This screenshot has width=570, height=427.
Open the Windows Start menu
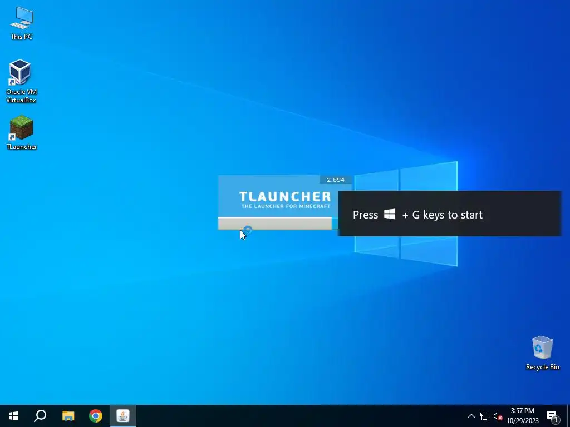13,416
